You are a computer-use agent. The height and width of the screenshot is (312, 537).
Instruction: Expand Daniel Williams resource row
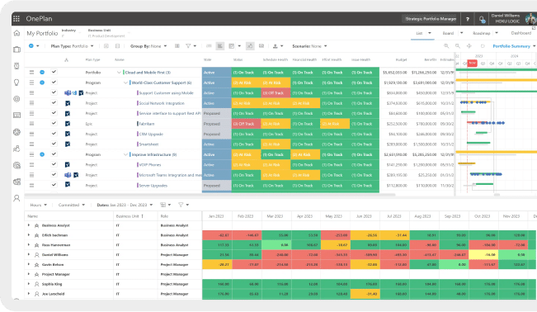pyautogui.click(x=29, y=254)
